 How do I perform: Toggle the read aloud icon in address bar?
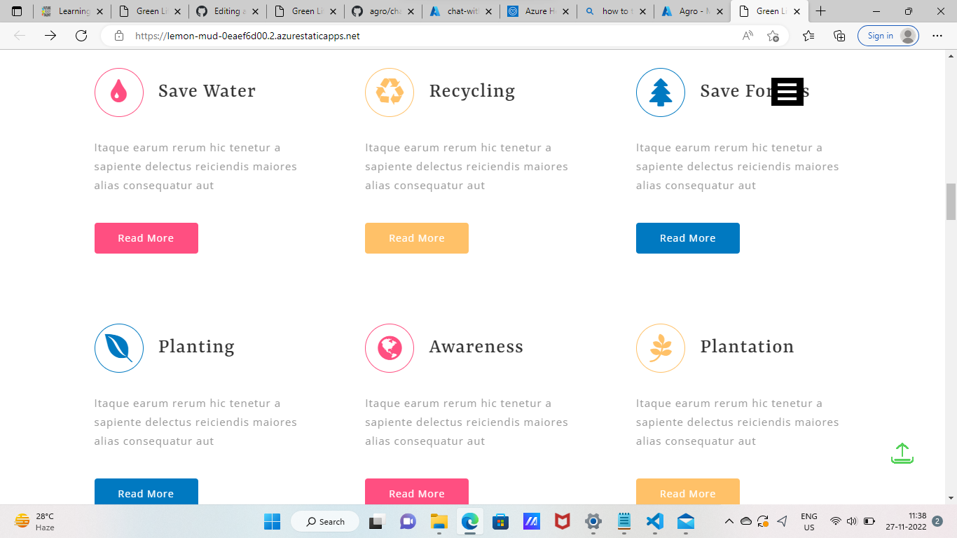click(747, 36)
